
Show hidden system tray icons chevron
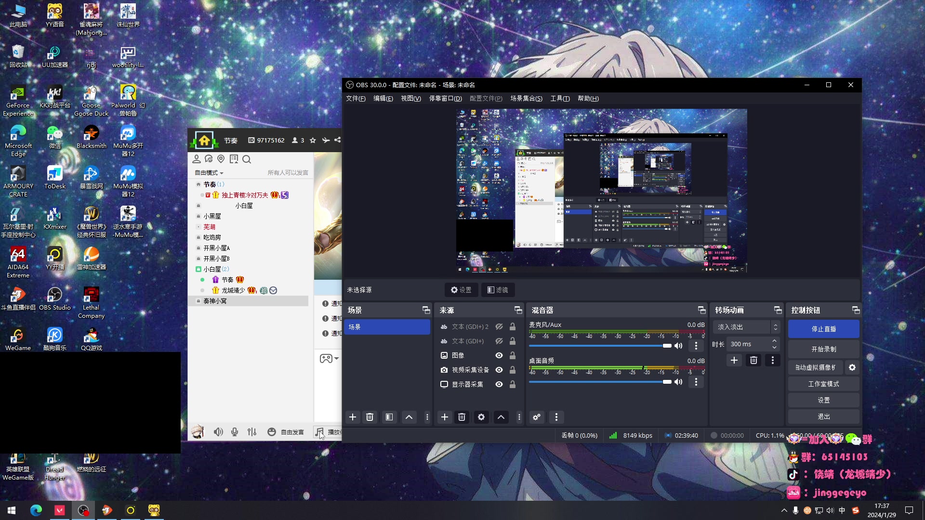tap(784, 510)
